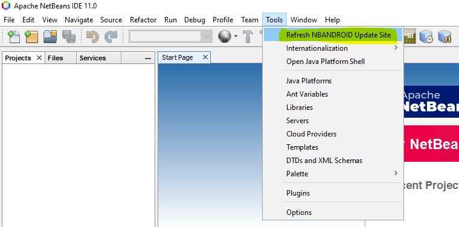The image size is (459, 227).
Task: Open the Refactor menu
Action: coord(143,20)
